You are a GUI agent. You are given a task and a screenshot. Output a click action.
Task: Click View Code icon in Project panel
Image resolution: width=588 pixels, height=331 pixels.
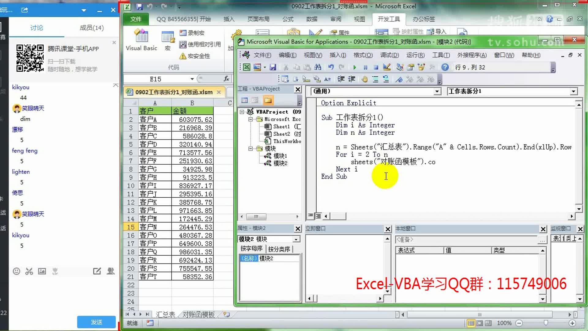[244, 100]
